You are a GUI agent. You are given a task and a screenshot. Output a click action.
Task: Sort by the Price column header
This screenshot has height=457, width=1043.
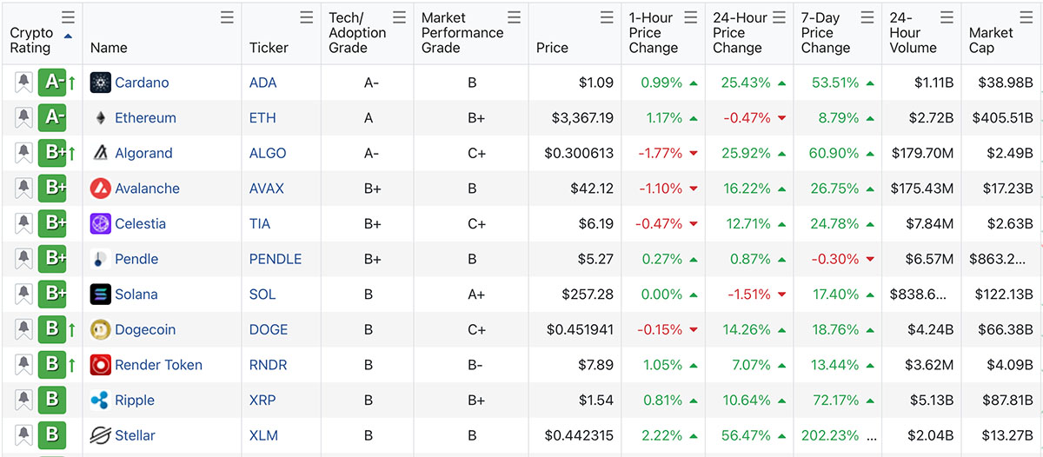552,48
